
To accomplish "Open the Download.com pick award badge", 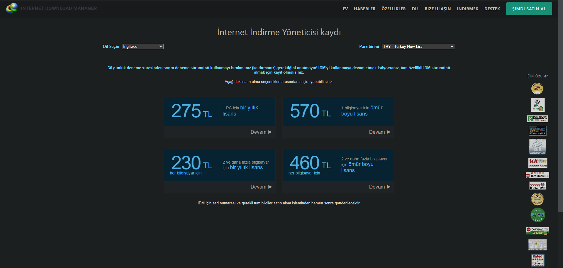I will [x=537, y=118].
